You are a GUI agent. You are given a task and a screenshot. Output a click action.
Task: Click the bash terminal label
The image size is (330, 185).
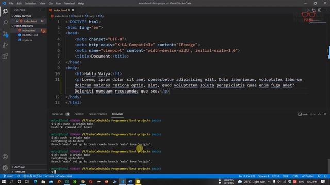303,114
